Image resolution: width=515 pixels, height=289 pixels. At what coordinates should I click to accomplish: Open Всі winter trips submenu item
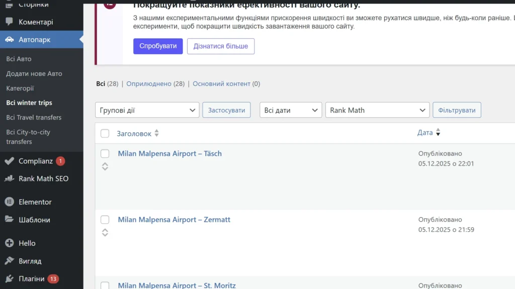[29, 102]
